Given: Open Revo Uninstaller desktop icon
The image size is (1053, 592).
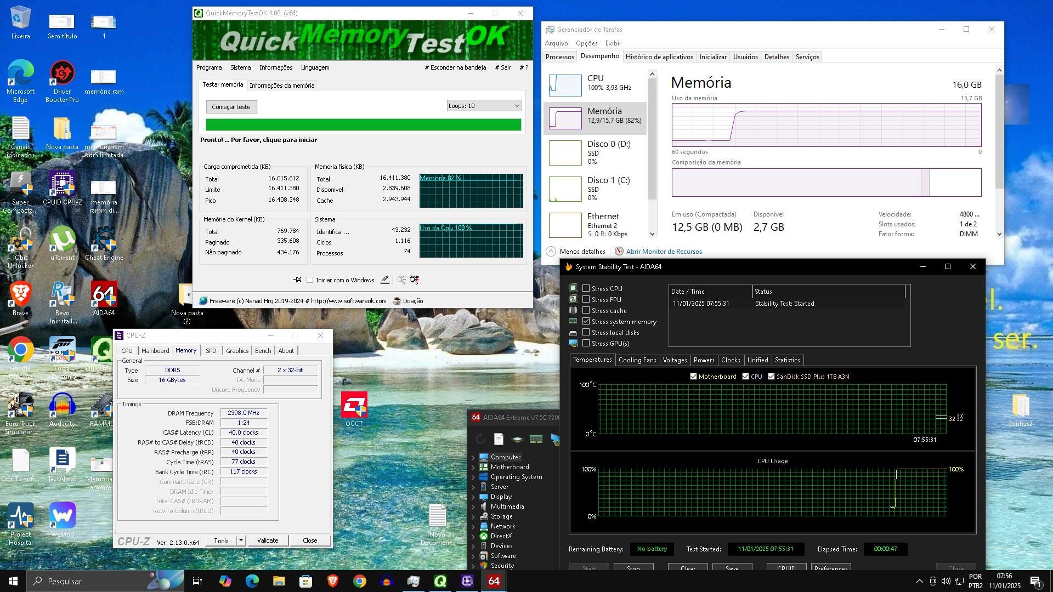Looking at the screenshot, I should (62, 303).
